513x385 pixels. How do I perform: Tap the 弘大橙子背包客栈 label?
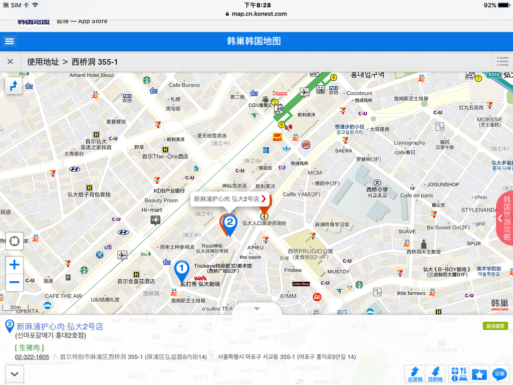pyautogui.click(x=89, y=195)
